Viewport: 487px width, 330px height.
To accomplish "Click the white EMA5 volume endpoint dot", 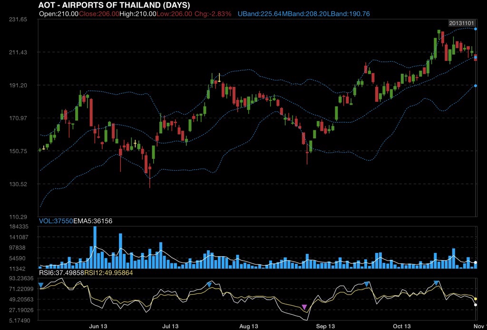I will [476, 262].
